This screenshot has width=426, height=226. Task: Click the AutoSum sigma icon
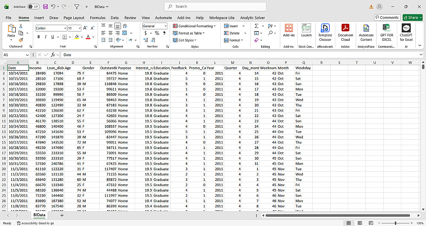[x=256, y=26]
